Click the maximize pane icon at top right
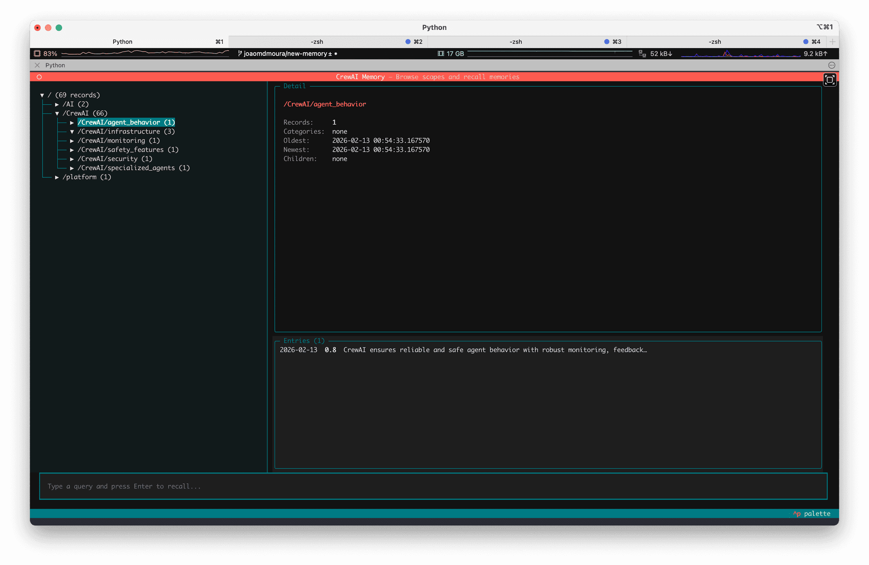869x565 pixels. [x=829, y=80]
